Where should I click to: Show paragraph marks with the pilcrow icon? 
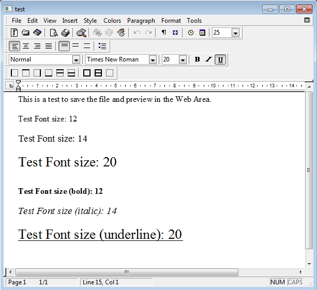point(164,33)
